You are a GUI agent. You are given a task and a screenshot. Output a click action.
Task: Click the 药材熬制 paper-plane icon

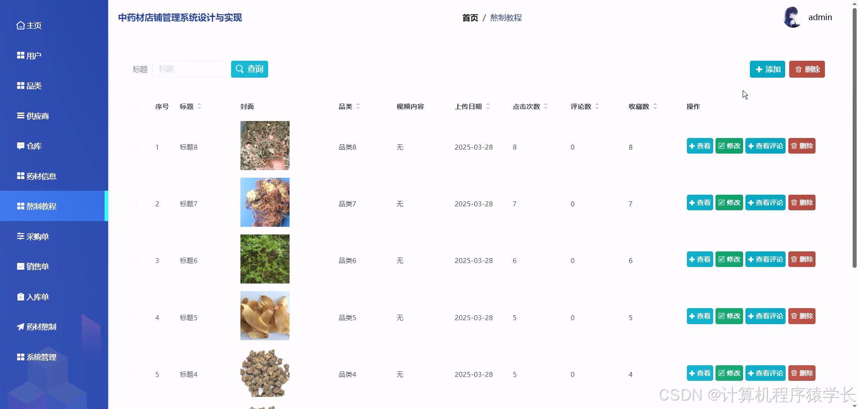click(x=20, y=326)
